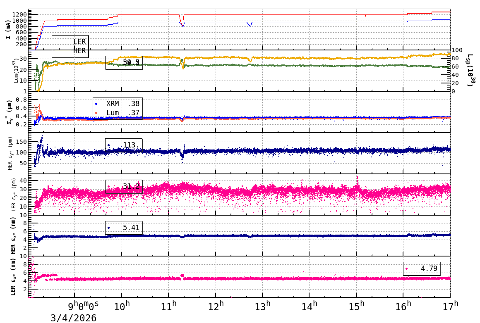Click the 3/4/2026 date label
This screenshot has width=480, height=323.
(x=74, y=318)
